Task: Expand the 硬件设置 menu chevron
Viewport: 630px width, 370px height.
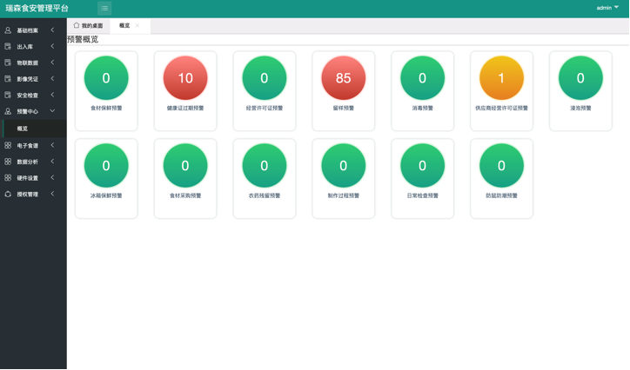Action: pyautogui.click(x=52, y=178)
